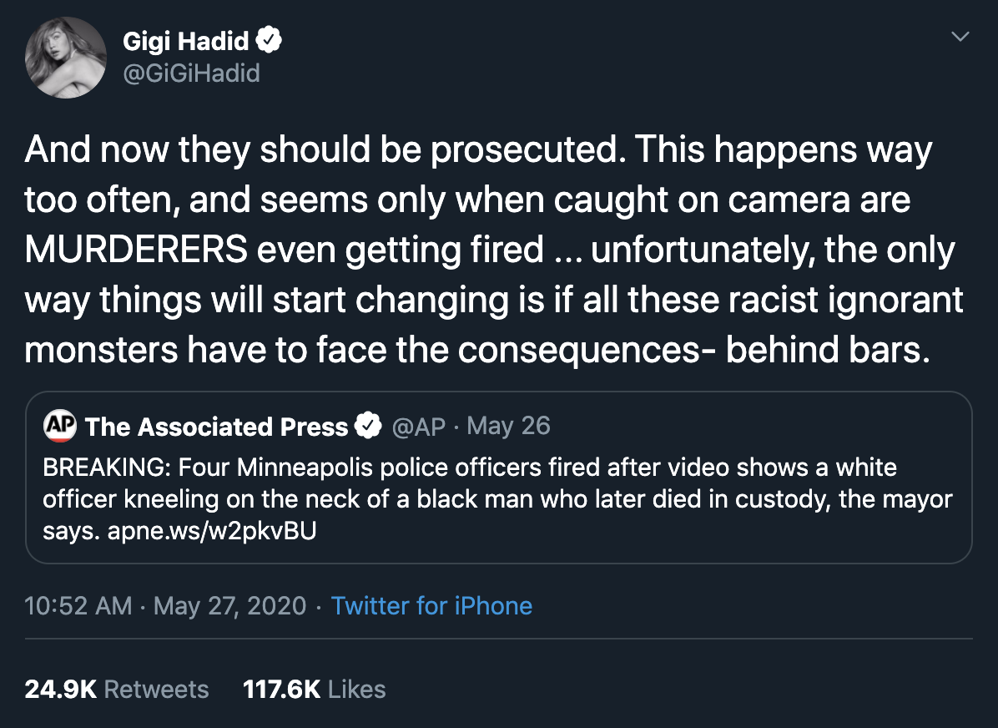View the 24.9K Retweets list
998x728 pixels.
(x=117, y=690)
